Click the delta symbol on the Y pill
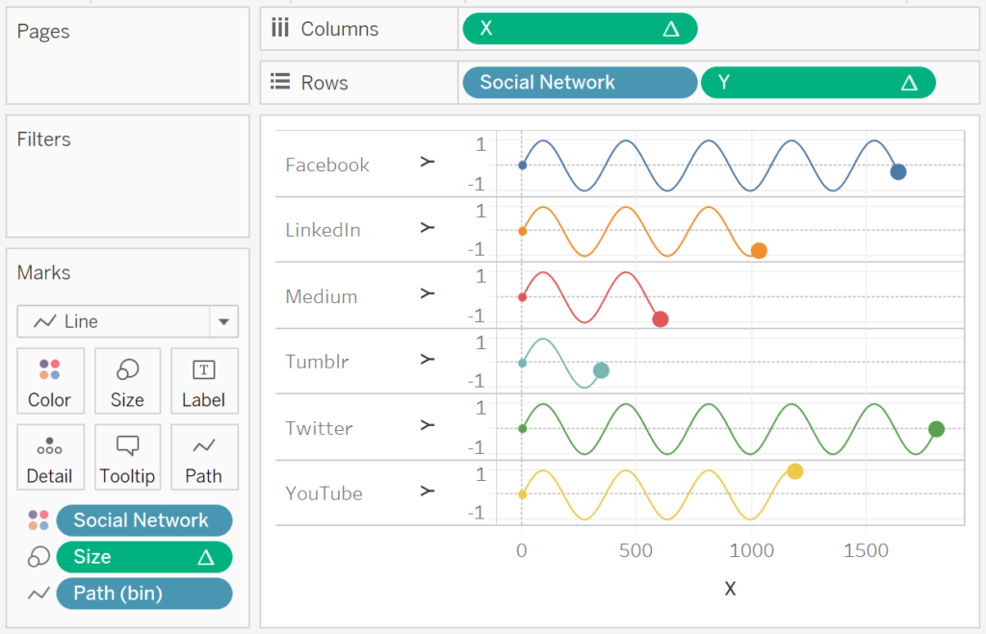This screenshot has width=986, height=634. tap(909, 83)
